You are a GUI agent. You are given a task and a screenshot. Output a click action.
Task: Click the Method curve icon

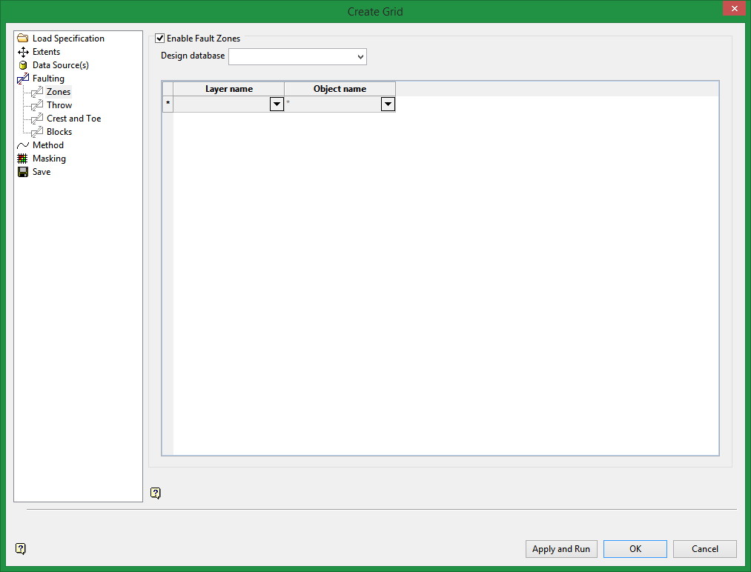point(22,145)
